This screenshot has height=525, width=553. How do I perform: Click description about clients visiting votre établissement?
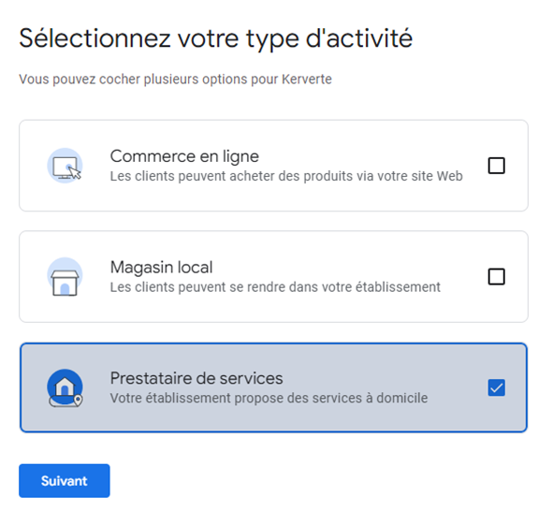[x=275, y=287]
